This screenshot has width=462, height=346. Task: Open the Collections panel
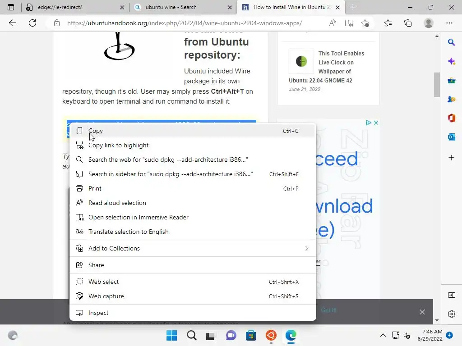408,23
